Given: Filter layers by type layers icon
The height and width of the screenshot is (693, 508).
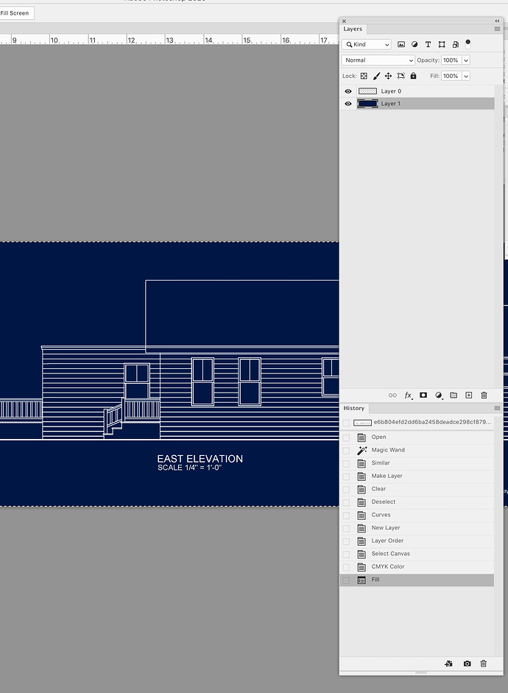Looking at the screenshot, I should point(428,45).
